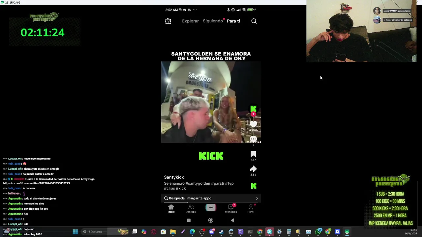Open Steam from the taskbar
Viewport: 422px width, 237px height.
point(221,232)
